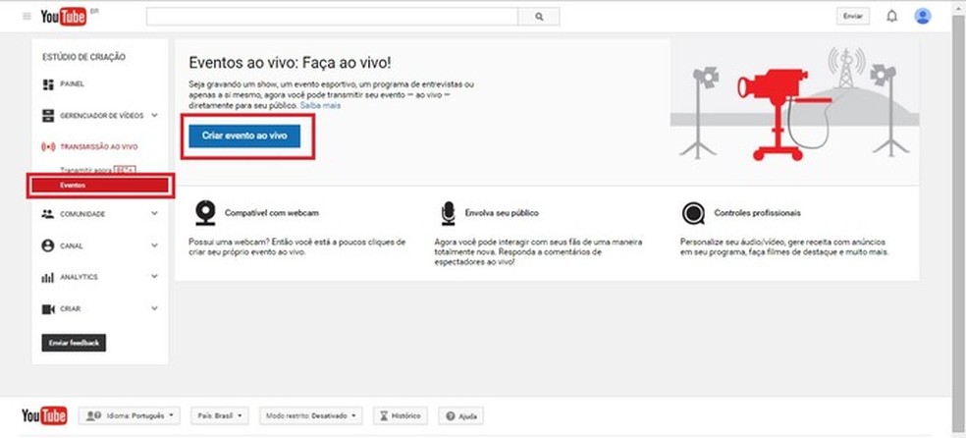Click 'Eventos ao vivo: Faça ao vivo!' title

(291, 63)
